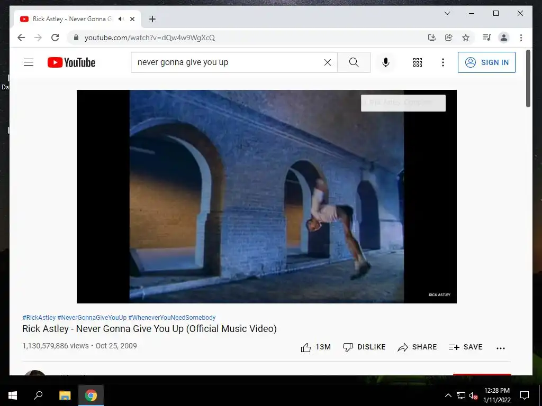Image resolution: width=542 pixels, height=406 pixels.
Task: Click the address bar URL
Action: click(150, 38)
